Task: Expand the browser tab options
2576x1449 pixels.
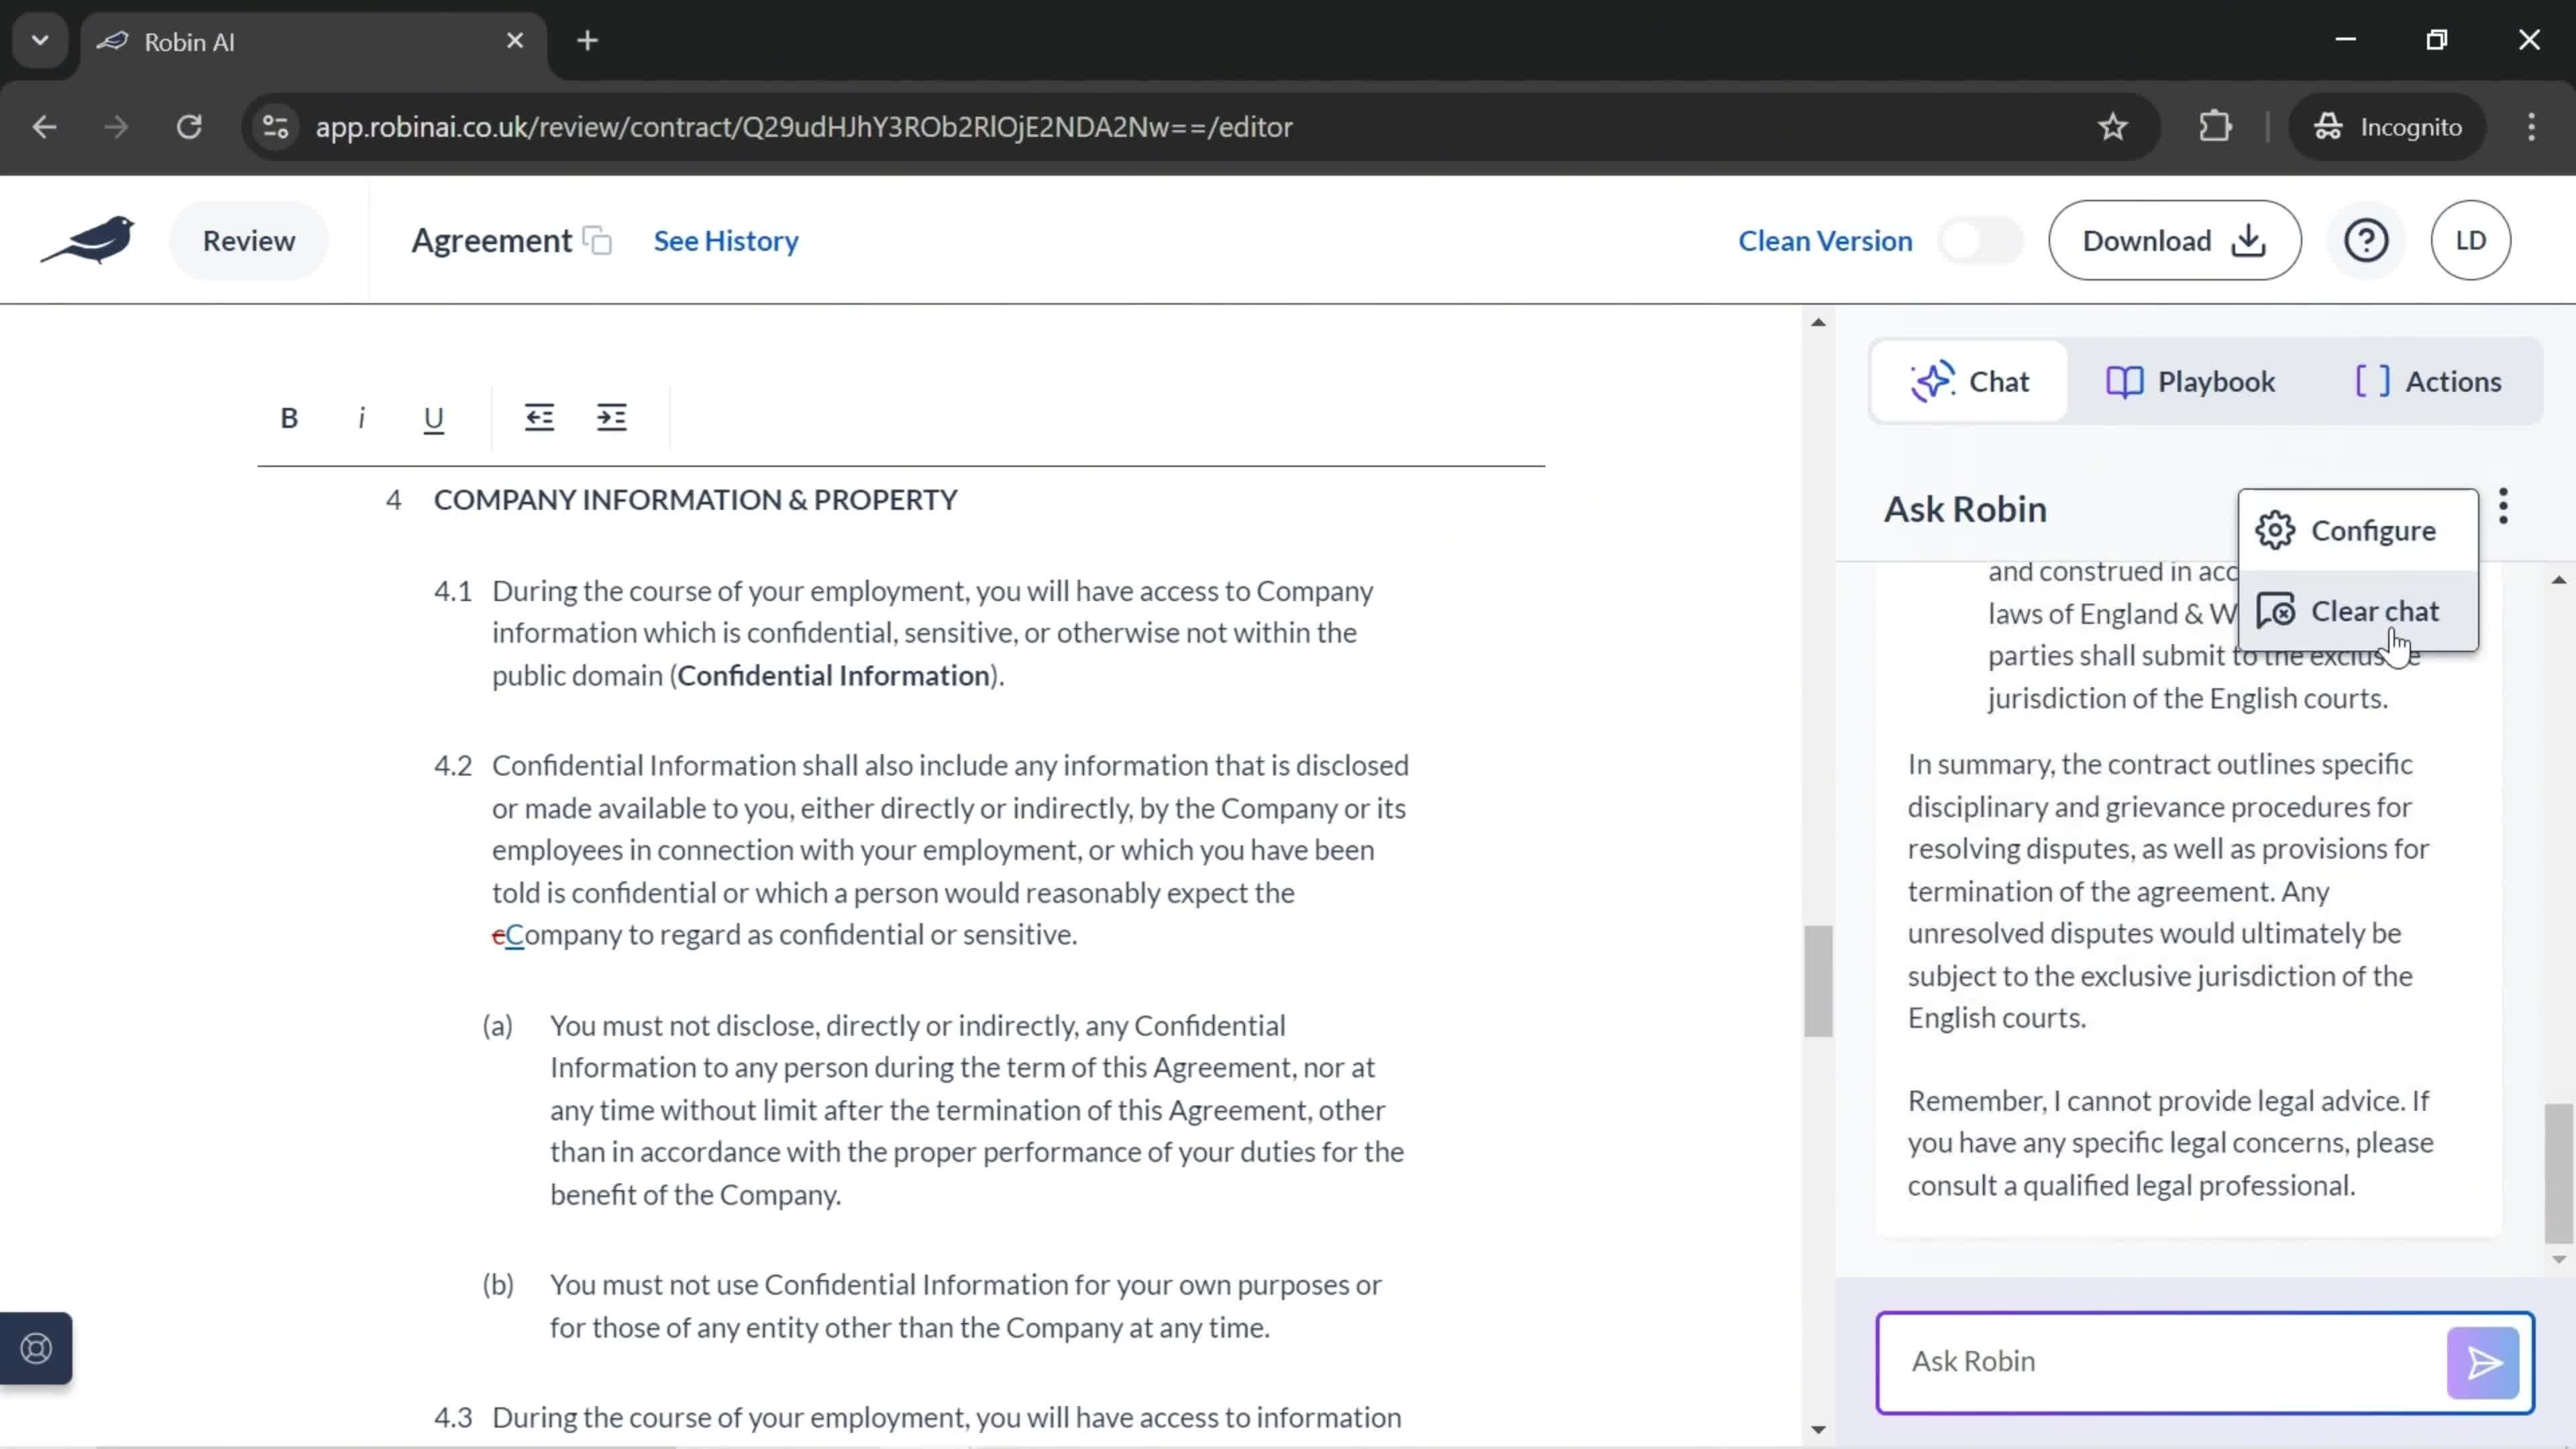Action: tap(39, 39)
